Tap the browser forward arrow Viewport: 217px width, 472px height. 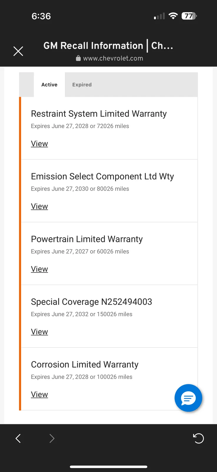52,438
